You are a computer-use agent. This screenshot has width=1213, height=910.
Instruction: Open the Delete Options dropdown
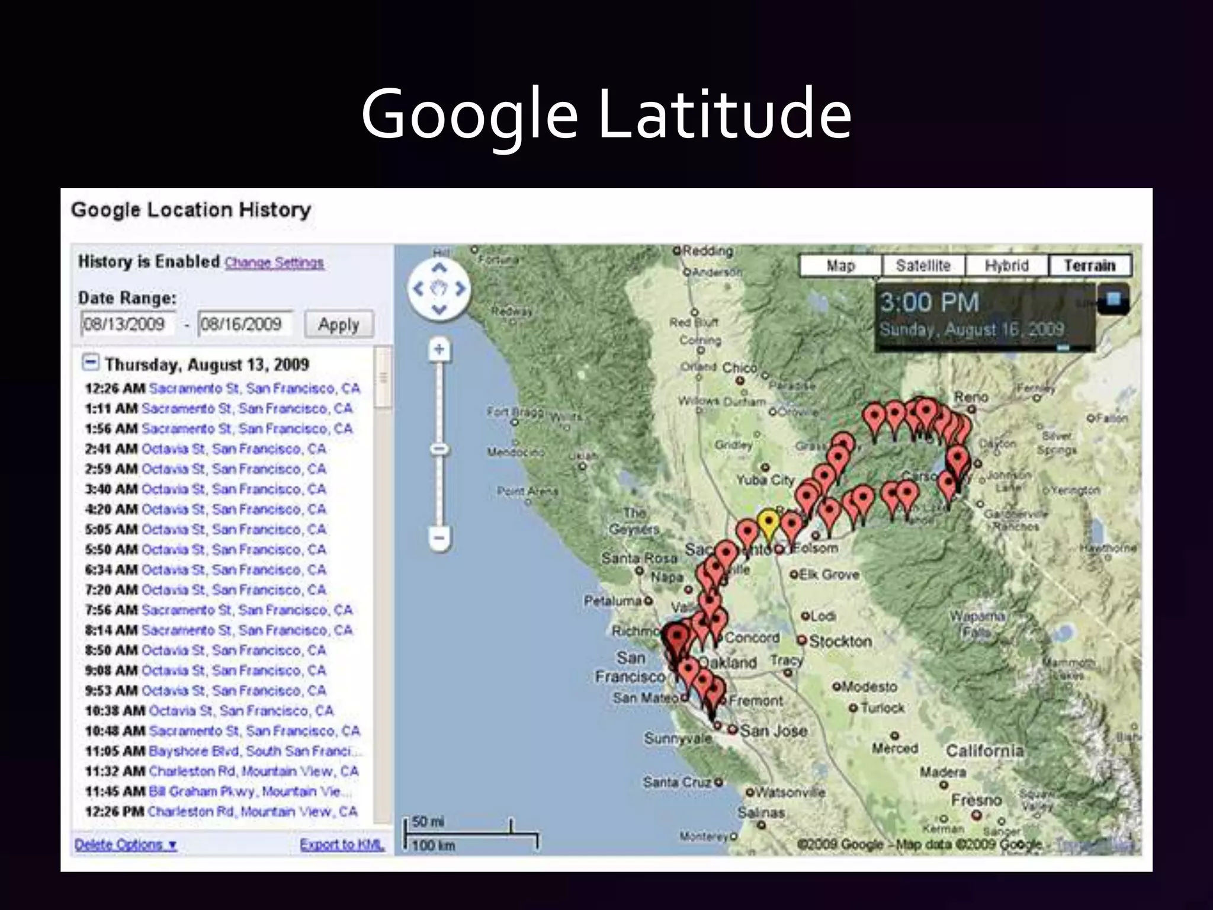click(x=126, y=844)
